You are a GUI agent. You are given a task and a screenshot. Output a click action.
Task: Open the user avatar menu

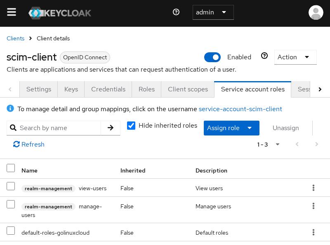pos(316,13)
